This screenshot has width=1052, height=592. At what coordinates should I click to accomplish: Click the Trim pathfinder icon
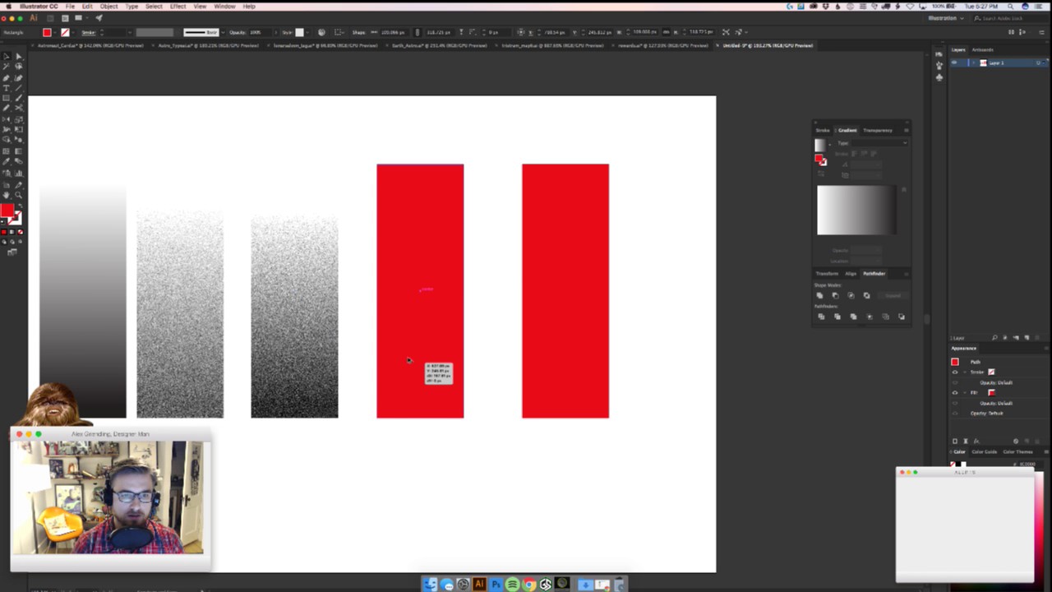[837, 317]
